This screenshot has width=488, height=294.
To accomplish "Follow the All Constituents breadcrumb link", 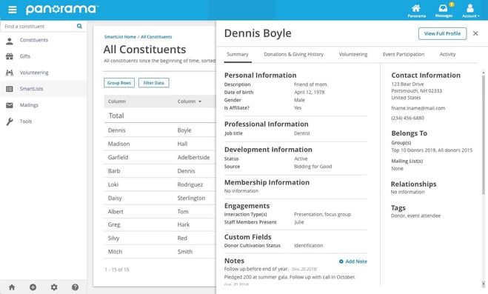I will [x=156, y=37].
